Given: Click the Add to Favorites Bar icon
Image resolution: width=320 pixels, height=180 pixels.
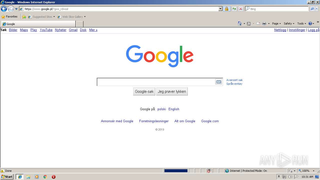Looking at the screenshot, I should 24,17.
